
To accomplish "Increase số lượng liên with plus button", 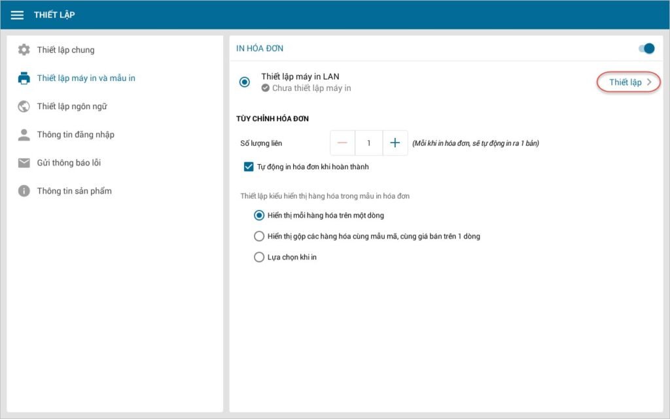I will tap(395, 143).
